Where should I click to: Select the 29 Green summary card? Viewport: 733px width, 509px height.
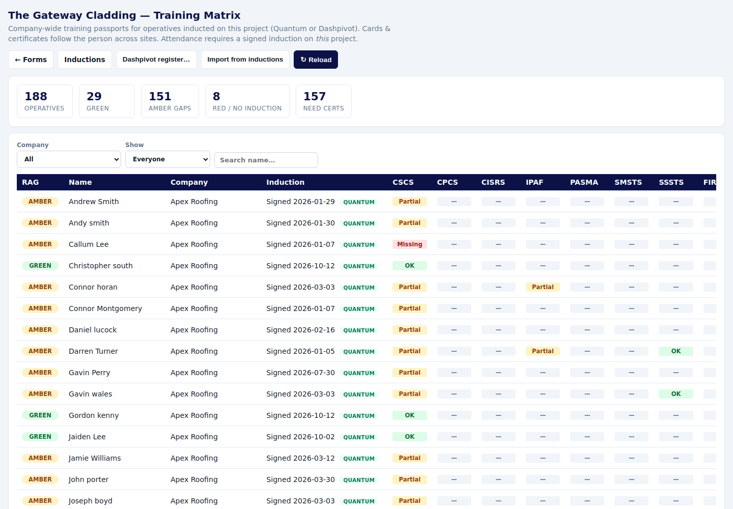107,101
